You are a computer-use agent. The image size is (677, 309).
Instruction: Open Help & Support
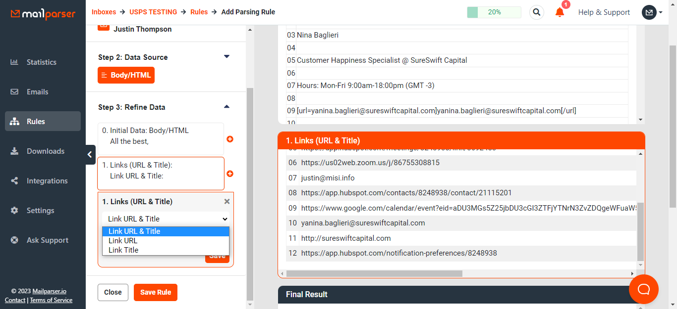604,12
